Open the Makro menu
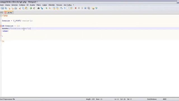This screenshot has width=179, height=101. pyautogui.click(x=39, y=5)
